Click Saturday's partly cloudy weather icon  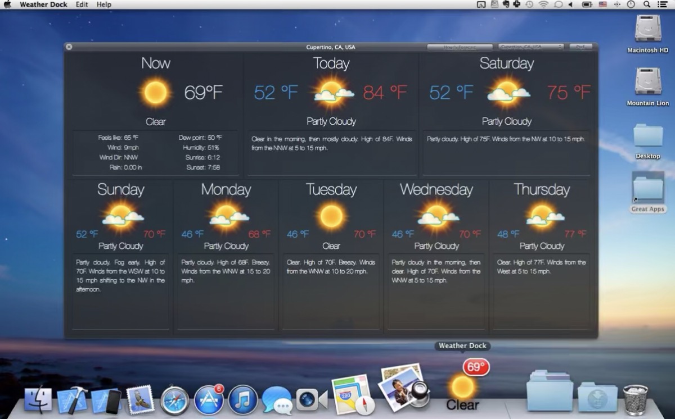tap(507, 92)
